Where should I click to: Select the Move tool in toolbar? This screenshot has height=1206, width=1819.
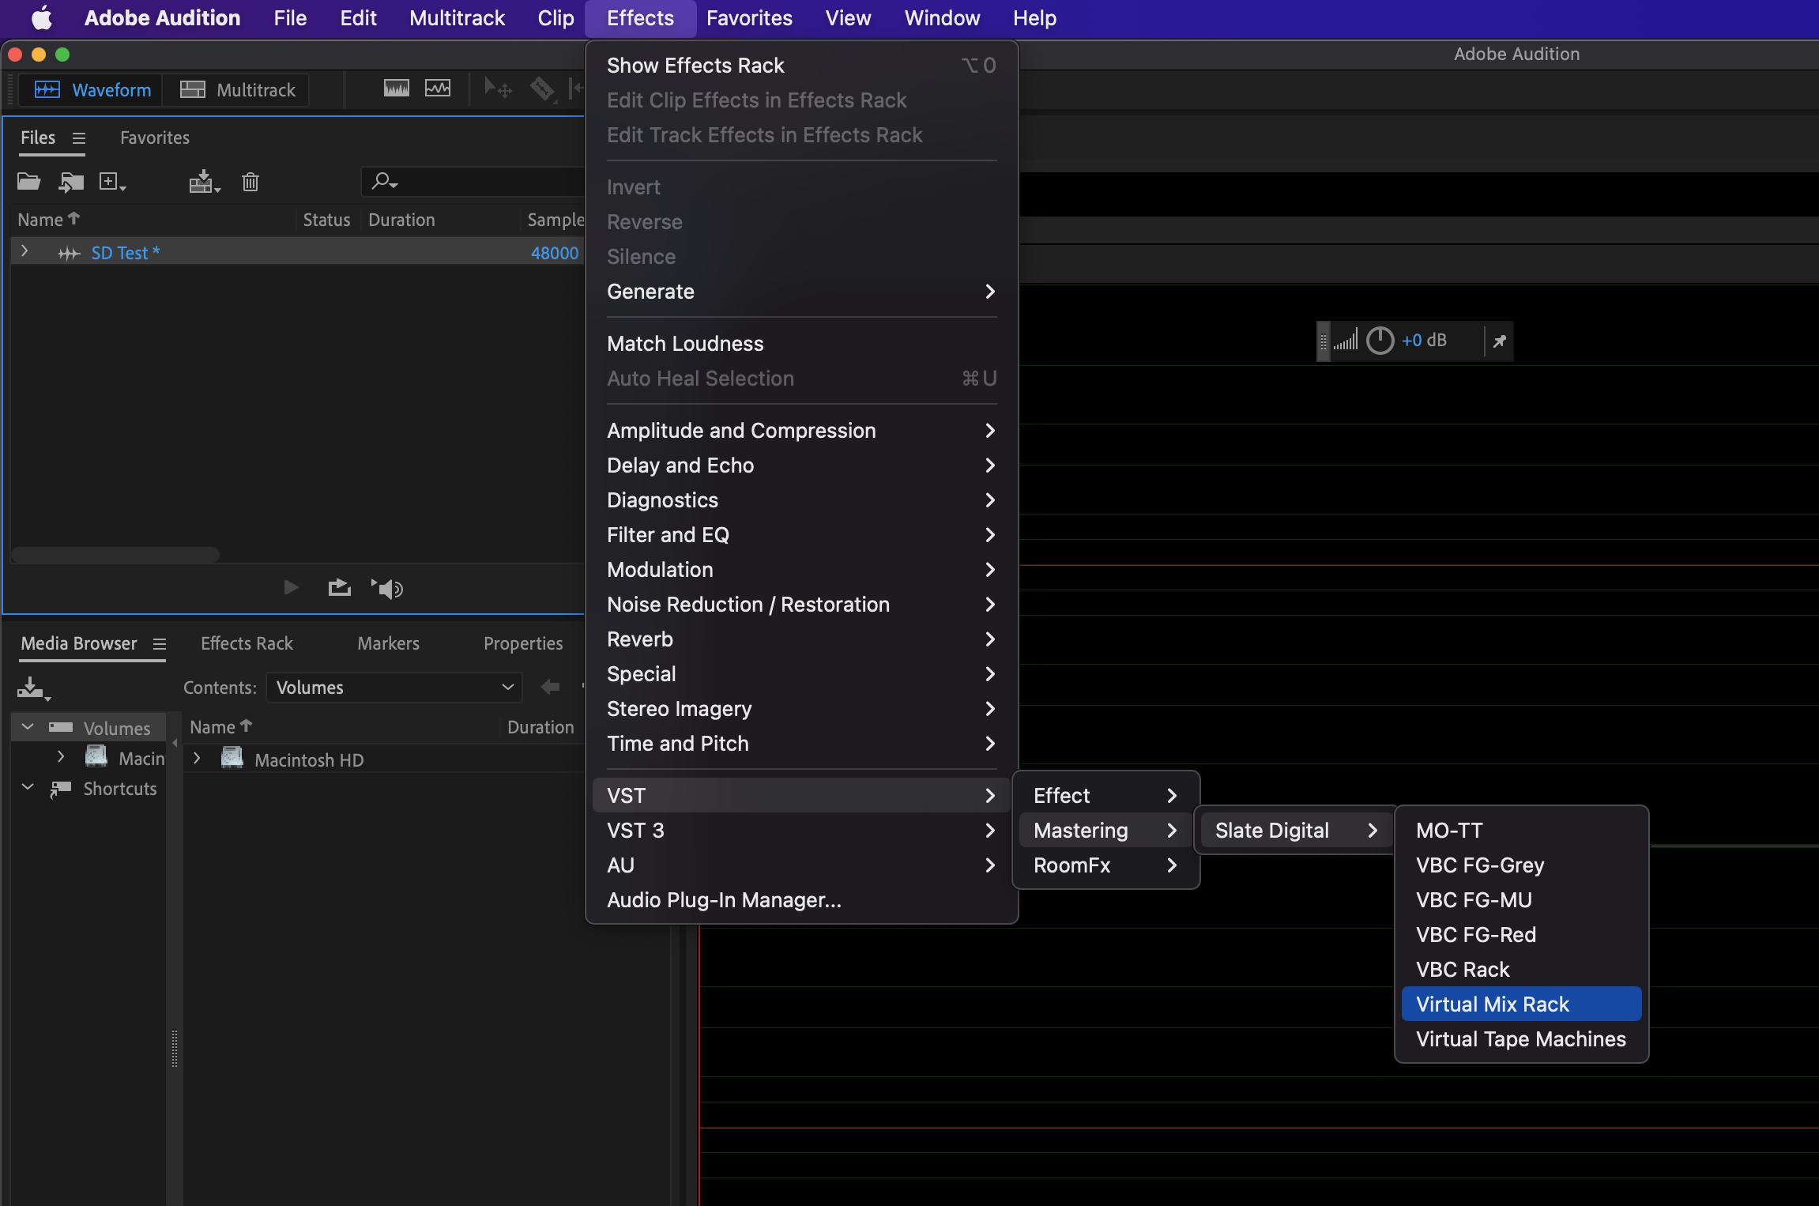click(x=498, y=89)
